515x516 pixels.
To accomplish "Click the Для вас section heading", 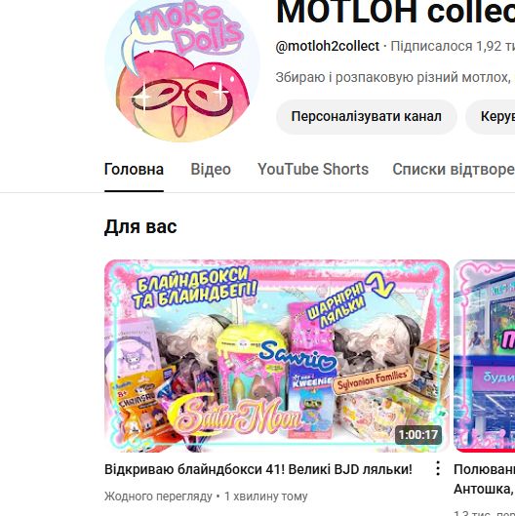I will [140, 226].
